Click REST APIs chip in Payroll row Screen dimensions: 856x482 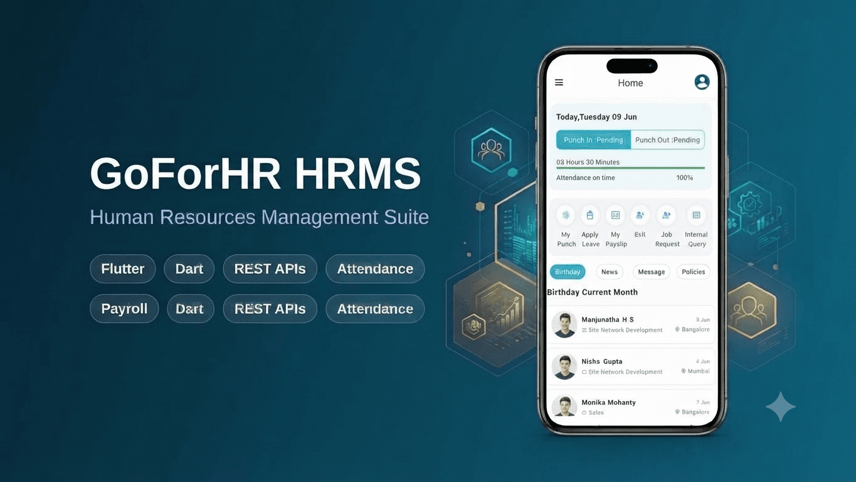tap(270, 309)
